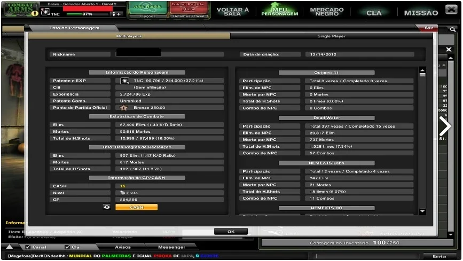
Task: Click the Informação de GP/CASH header
Action: pos(137,178)
